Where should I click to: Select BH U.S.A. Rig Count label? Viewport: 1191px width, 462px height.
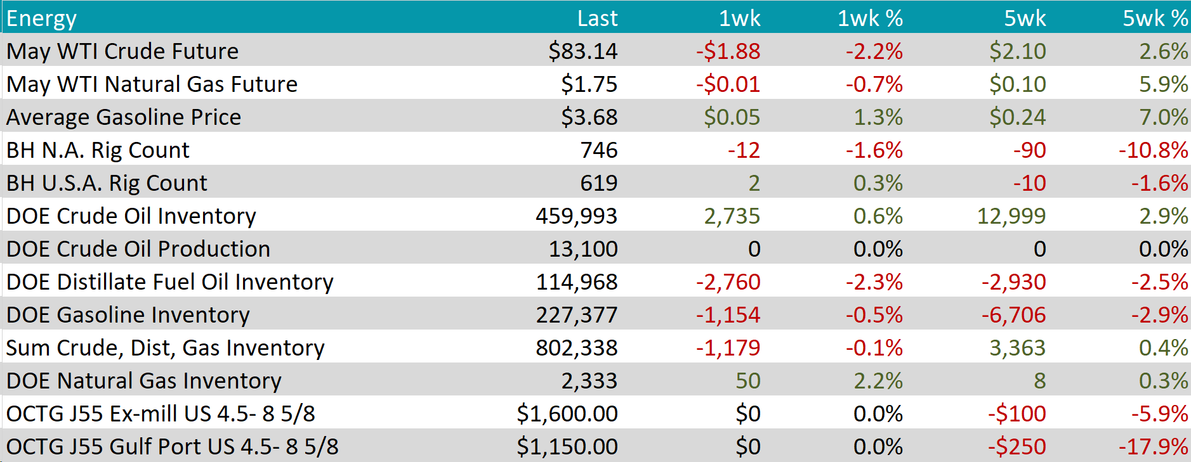(107, 183)
